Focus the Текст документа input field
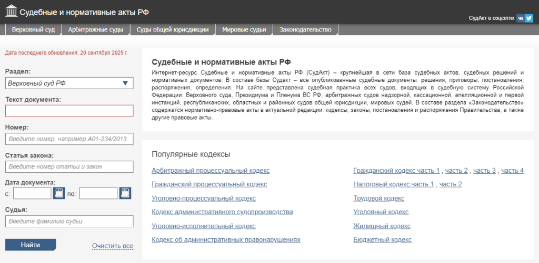The height and width of the screenshot is (263, 539). (69, 111)
